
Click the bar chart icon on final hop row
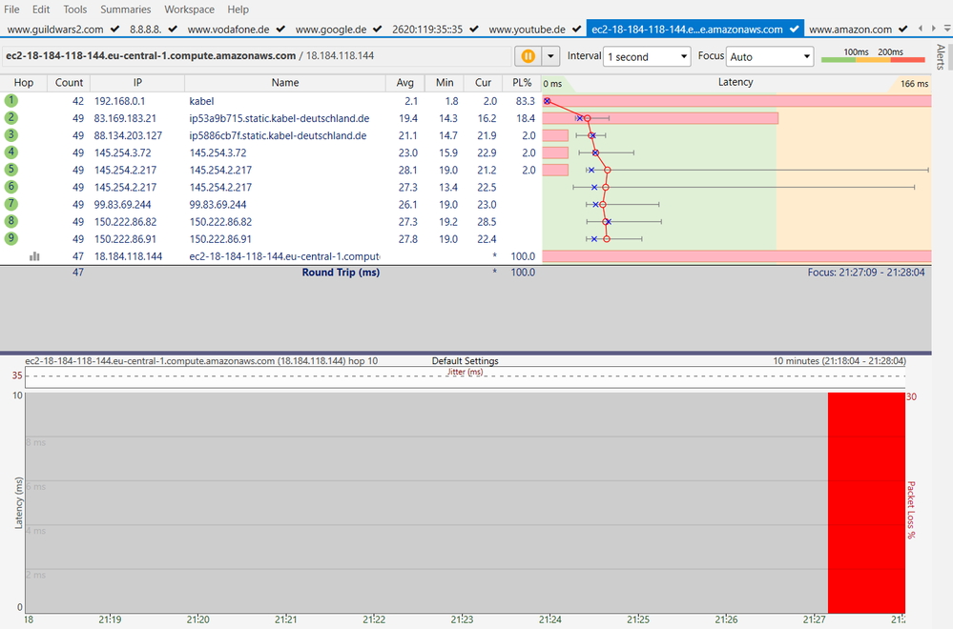(34, 256)
